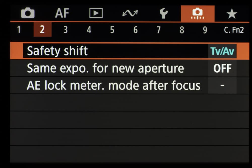Image resolution: width=252 pixels, height=168 pixels.
Task: Open the Safety shift setting
Action: tap(57, 51)
